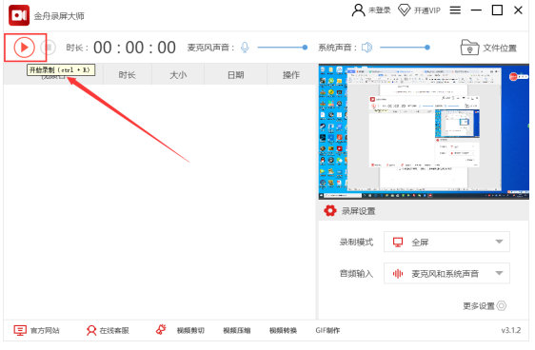The height and width of the screenshot is (350, 535).
Task: Click the v3.1.2 version label
Action: [511, 330]
